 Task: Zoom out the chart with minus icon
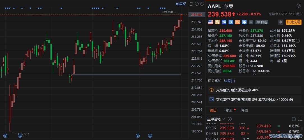[x=197, y=4]
